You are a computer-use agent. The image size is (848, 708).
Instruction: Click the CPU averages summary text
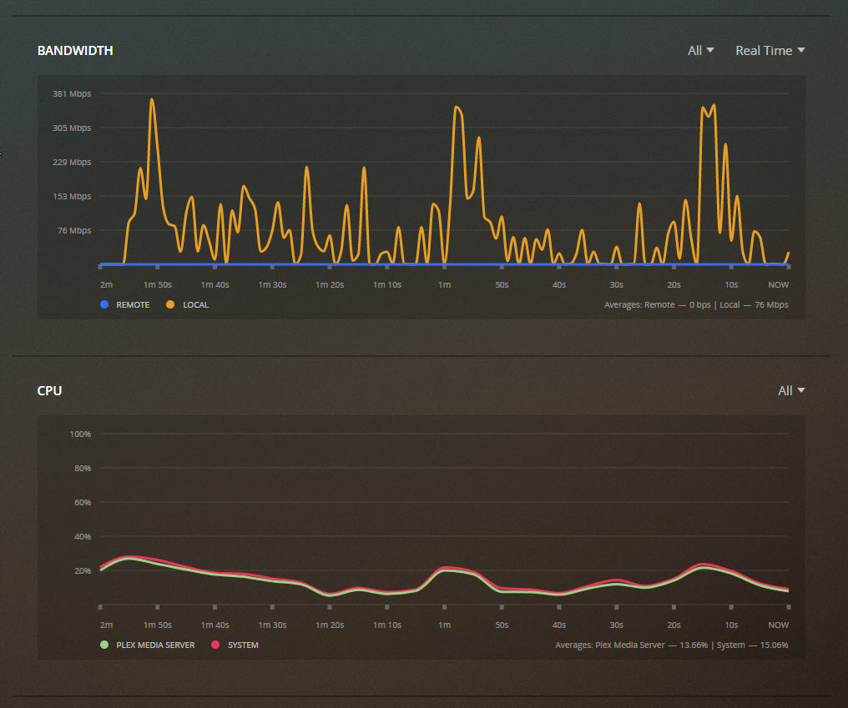point(671,645)
